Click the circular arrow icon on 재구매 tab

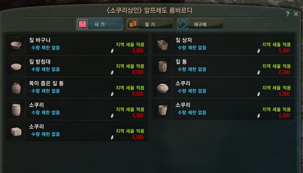[x=183, y=24]
